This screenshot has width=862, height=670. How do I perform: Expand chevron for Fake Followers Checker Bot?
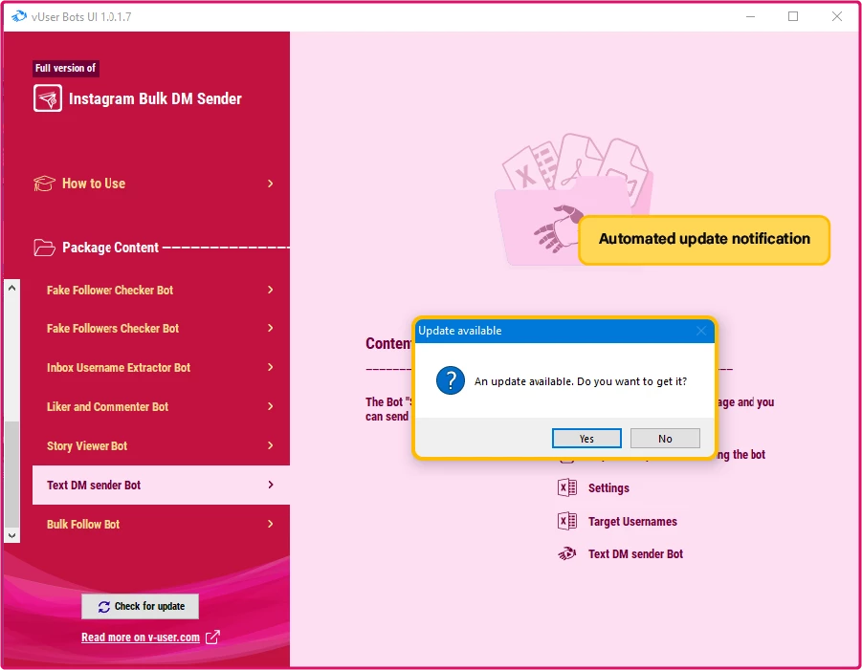coord(270,328)
